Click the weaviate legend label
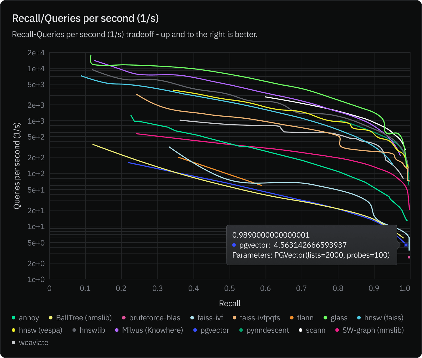422x358 pixels. 34,343
